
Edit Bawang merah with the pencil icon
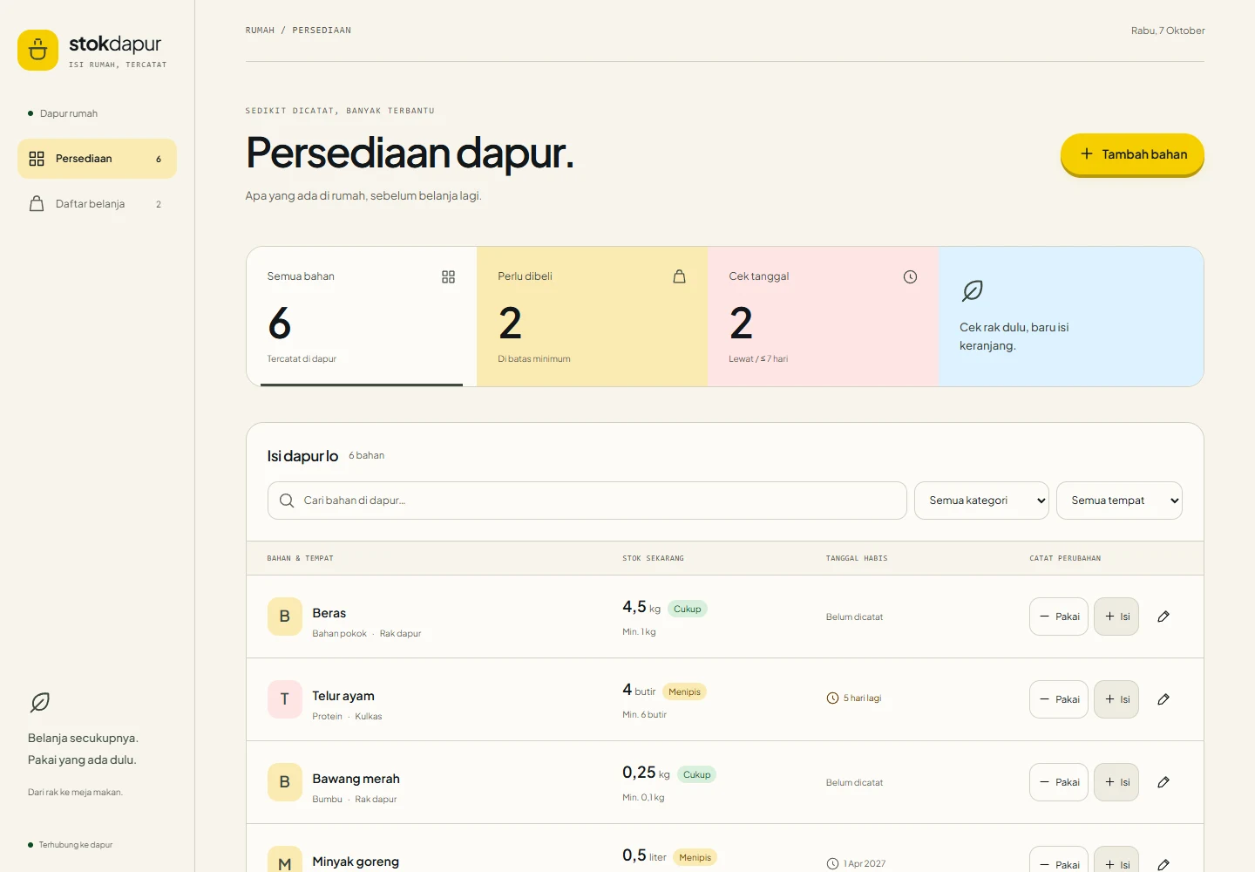1163,782
